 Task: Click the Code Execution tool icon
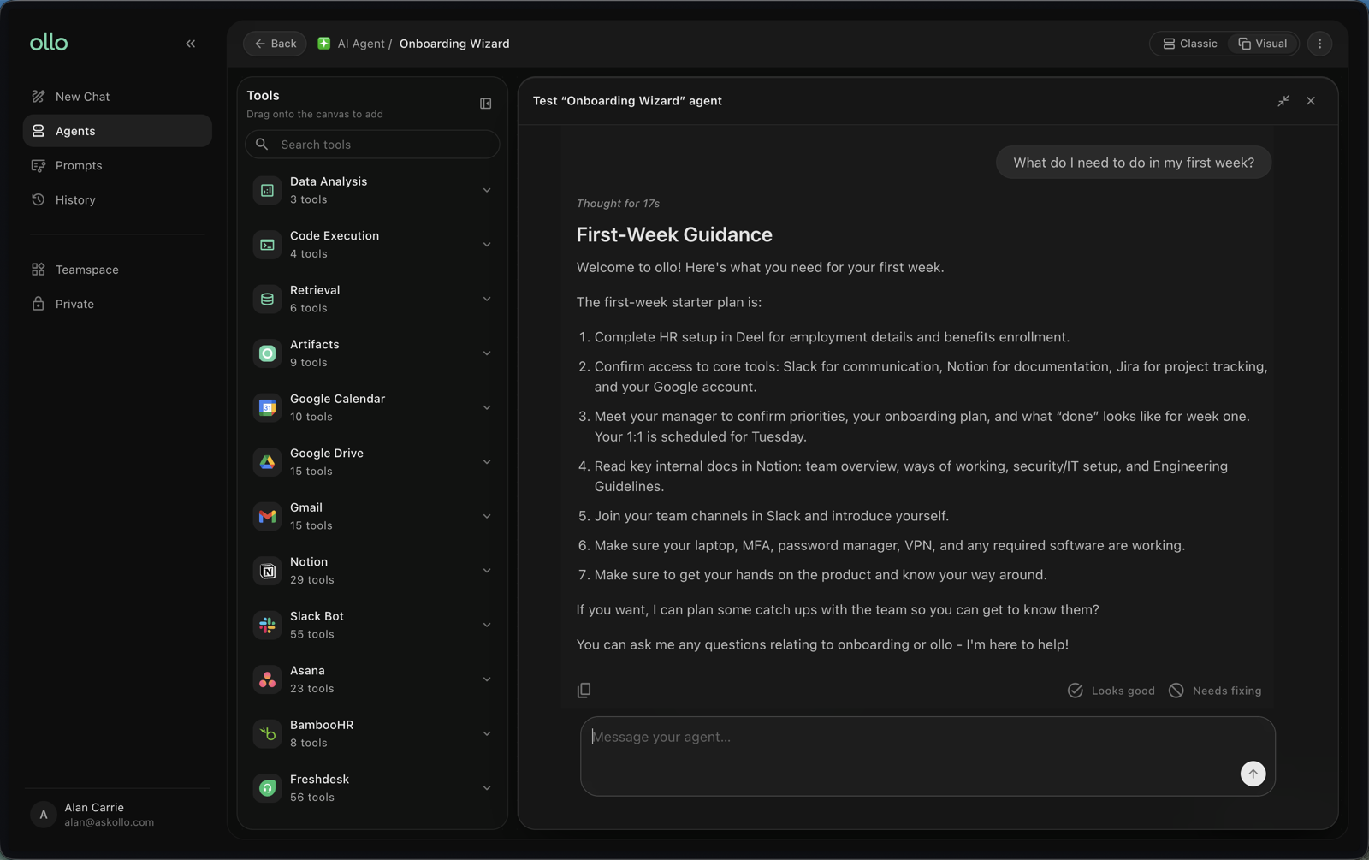(267, 245)
